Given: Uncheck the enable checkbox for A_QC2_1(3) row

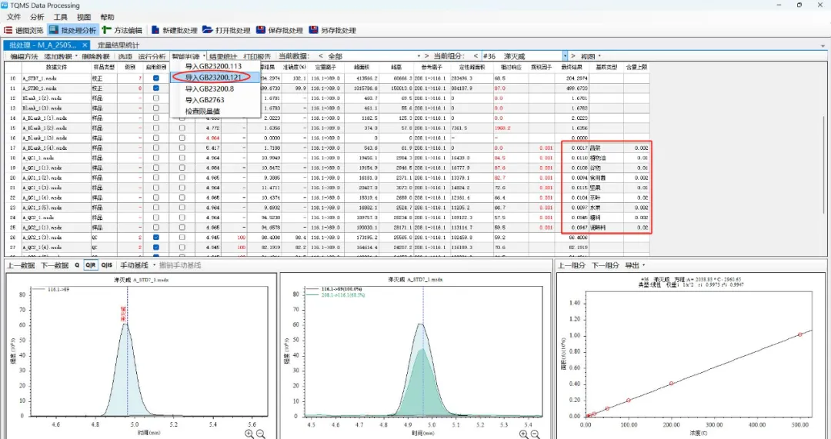Looking at the screenshot, I should click(156, 237).
